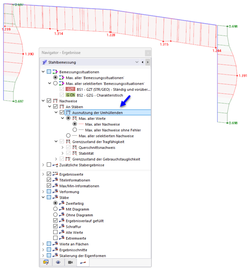Viewport: 248px width, 269px height.
Task: Collapse Grenzzustand der Tragfähigkeit node
Action: point(56,142)
